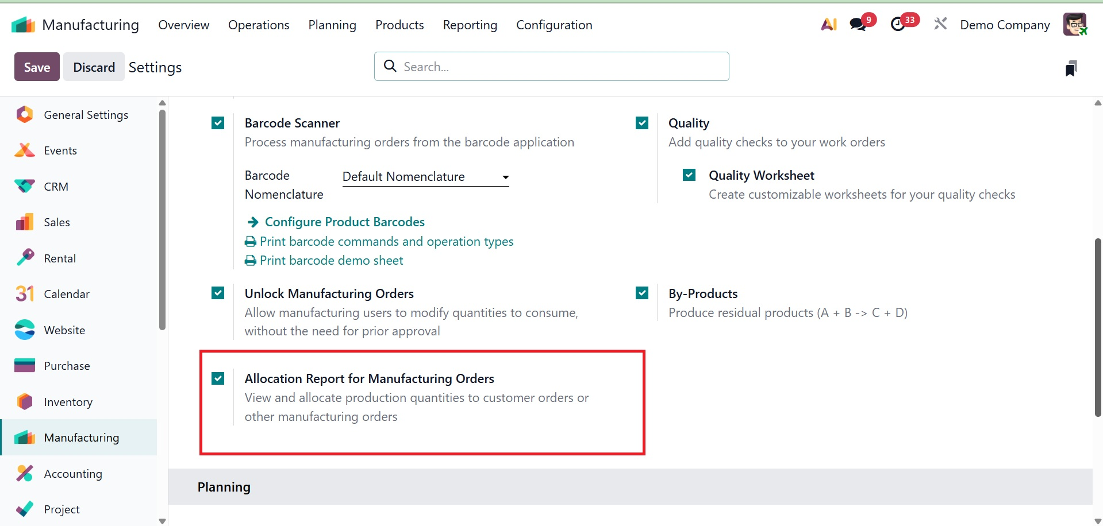1103x526 pixels.
Task: Click the debug tools wrench icon
Action: click(940, 24)
